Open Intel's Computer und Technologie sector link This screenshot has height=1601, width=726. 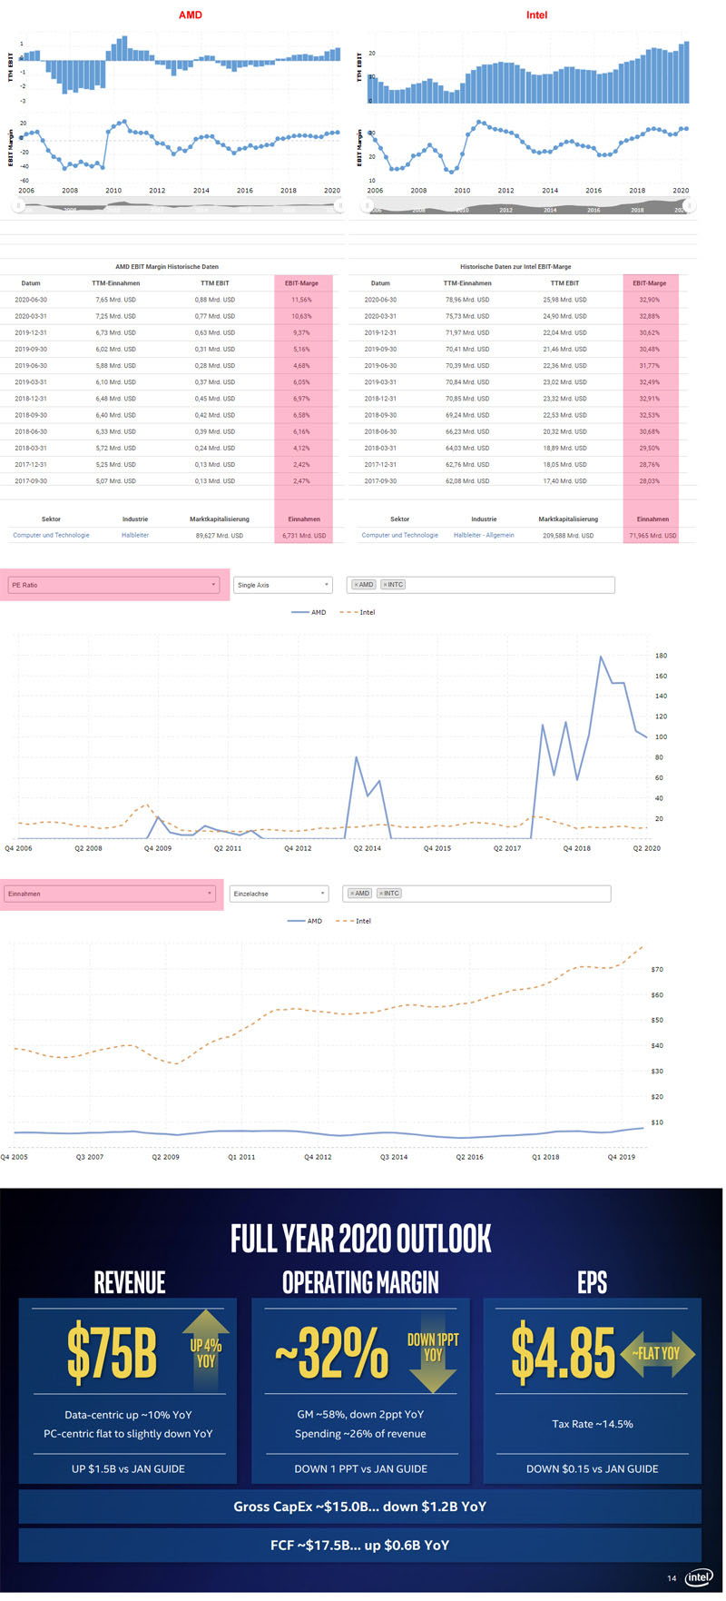[400, 535]
